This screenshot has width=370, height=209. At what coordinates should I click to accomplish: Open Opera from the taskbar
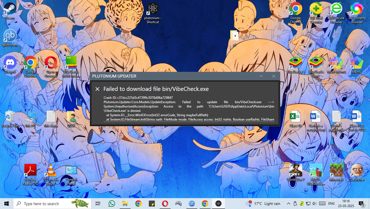point(165,204)
